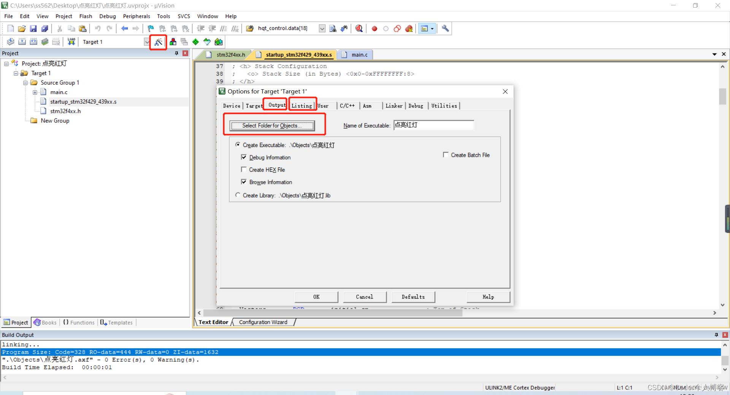This screenshot has height=395, width=730.
Task: Click Disable all breakpoints icon
Action: [x=397, y=28]
